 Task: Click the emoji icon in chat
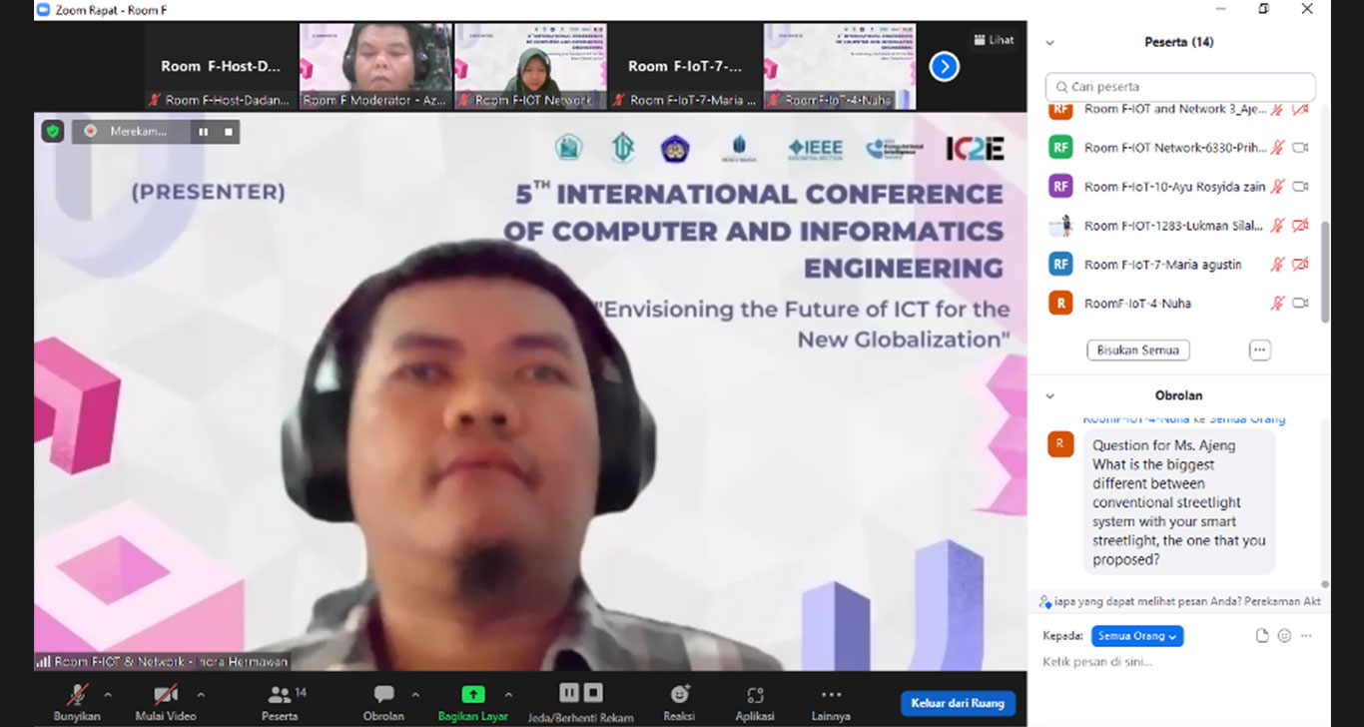pyautogui.click(x=1284, y=636)
